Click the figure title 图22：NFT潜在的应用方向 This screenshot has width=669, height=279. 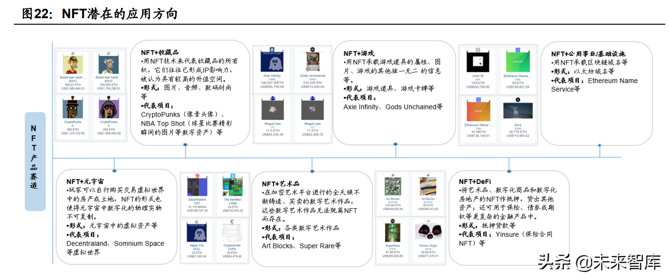click(100, 14)
